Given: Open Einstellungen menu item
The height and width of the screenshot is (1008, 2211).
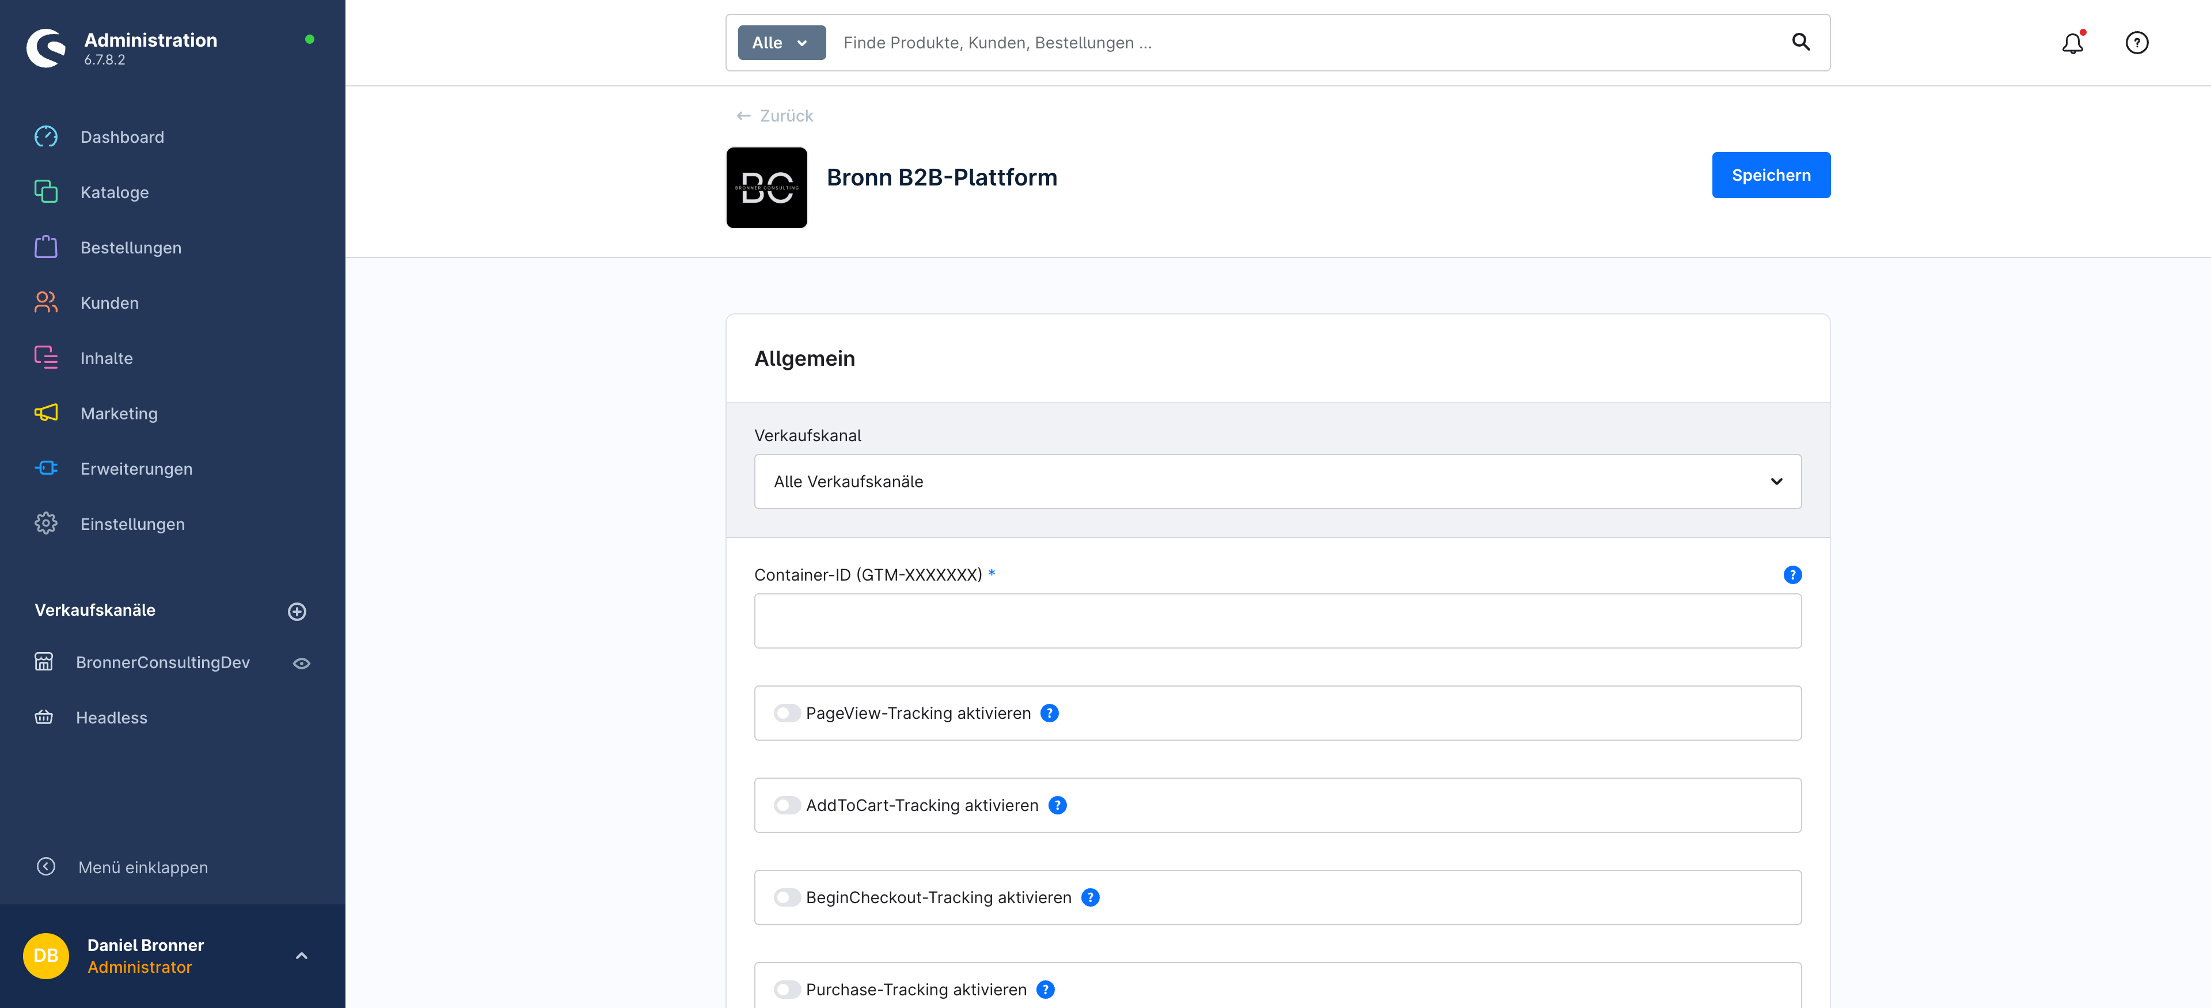Looking at the screenshot, I should click(x=133, y=524).
